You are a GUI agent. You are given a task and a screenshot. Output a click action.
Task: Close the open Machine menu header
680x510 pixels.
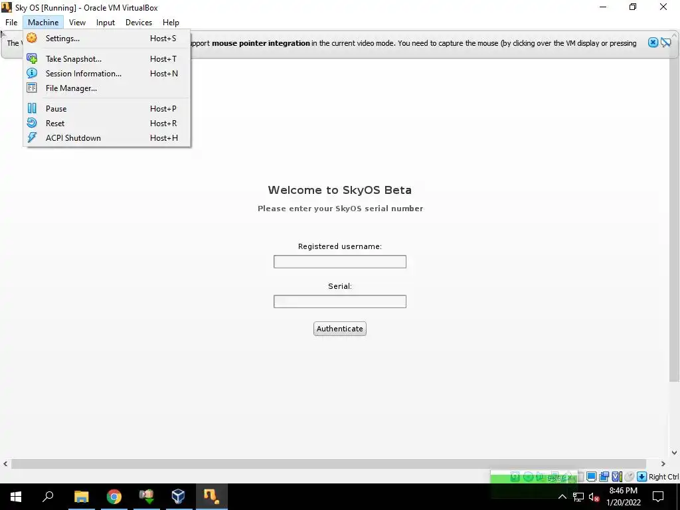[x=43, y=22]
